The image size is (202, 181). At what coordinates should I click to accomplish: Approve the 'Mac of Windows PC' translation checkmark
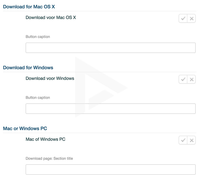[x=183, y=140]
